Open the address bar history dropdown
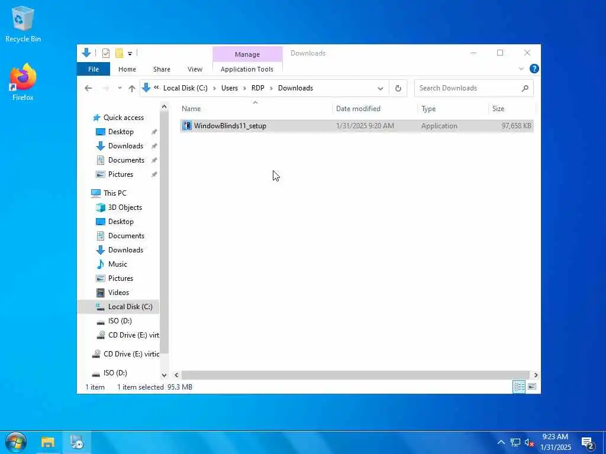The width and height of the screenshot is (606, 454). tap(381, 89)
